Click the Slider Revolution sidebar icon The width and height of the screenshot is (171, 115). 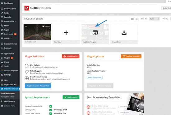click(x=2, y=89)
